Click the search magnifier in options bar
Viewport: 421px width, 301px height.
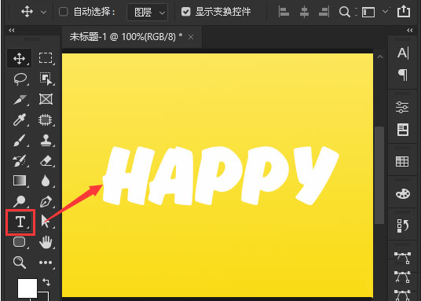[345, 12]
